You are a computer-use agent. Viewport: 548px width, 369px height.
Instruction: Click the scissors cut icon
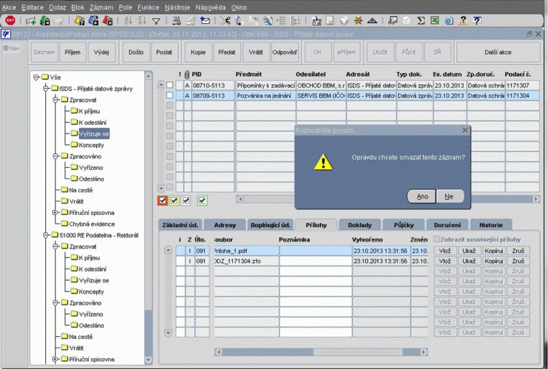225,21
